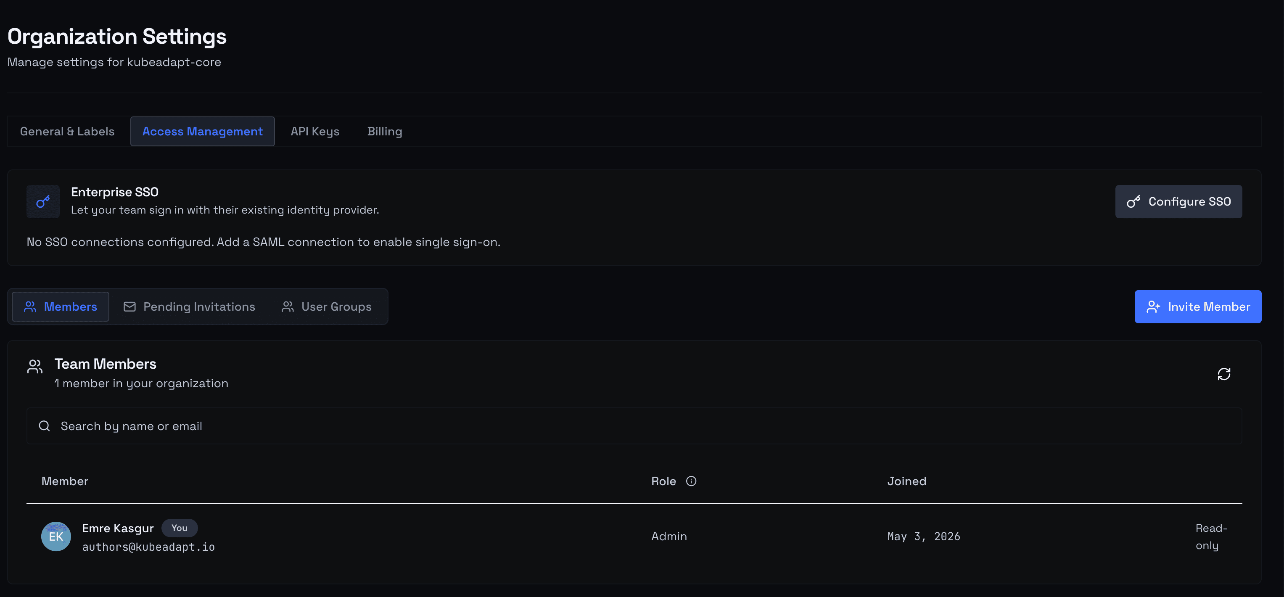Viewport: 1284px width, 597px height.
Task: Click the Enterprise SSO title
Action: [x=115, y=192]
